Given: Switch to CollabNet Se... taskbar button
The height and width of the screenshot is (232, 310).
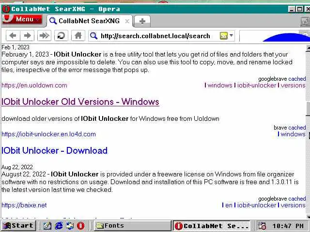Looking at the screenshot, I should point(212,226).
